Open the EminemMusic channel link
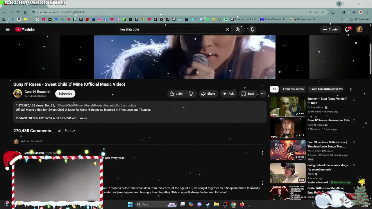This screenshot has width=372, height=209. tap(316, 107)
